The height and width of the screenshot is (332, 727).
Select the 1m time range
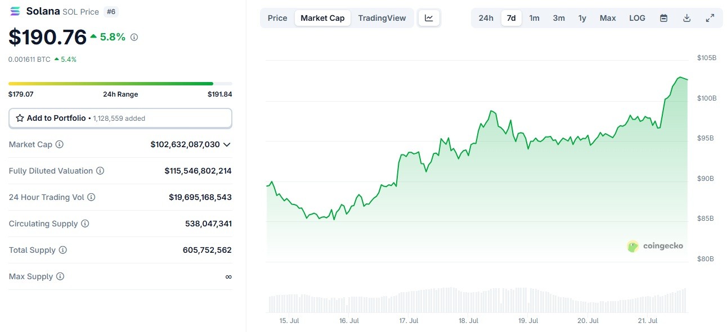535,18
